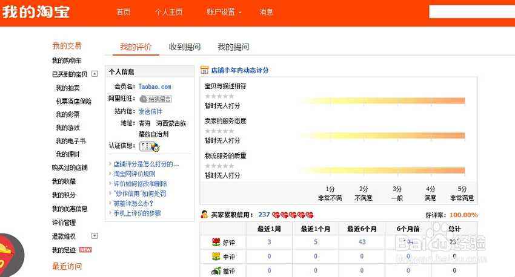515x277 pixels.
Task: Click the NEW badge beside 我的足迹
Action: click(85, 250)
